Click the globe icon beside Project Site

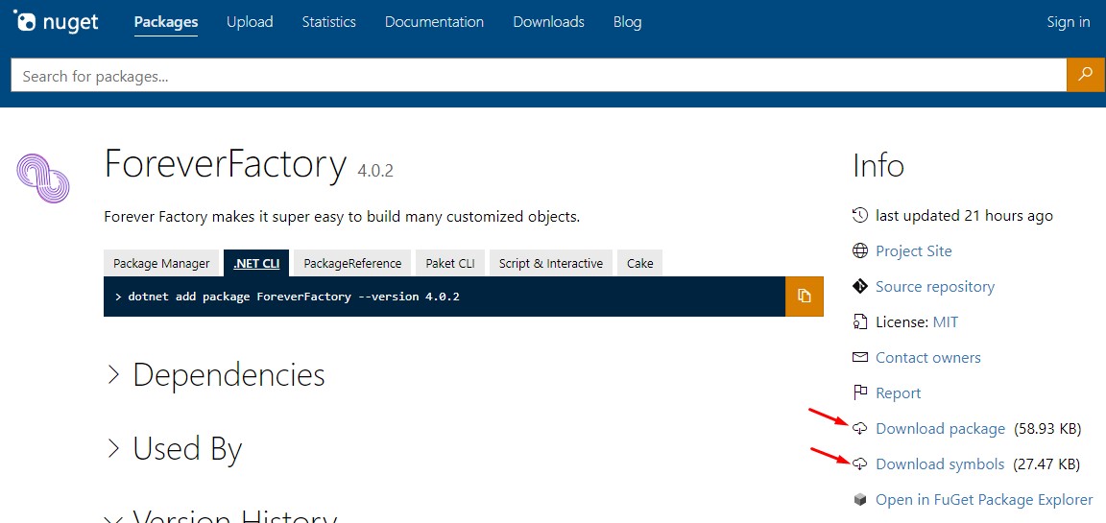[x=860, y=250]
